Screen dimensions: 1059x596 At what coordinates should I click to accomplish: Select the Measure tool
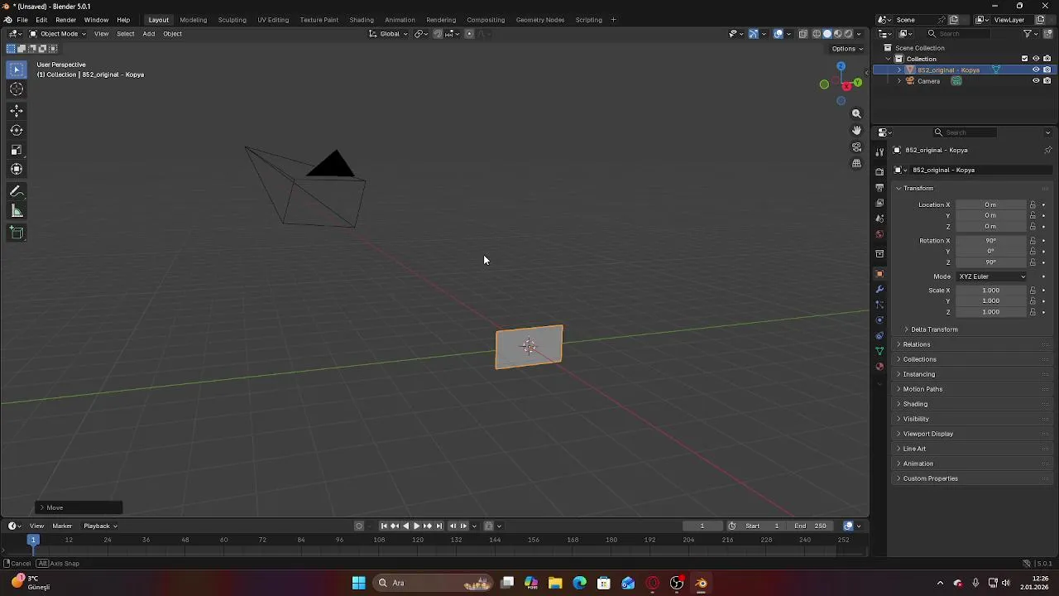click(x=17, y=211)
